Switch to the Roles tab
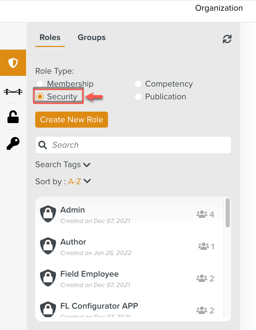Screen dimensions: 256x330 tap(50, 38)
